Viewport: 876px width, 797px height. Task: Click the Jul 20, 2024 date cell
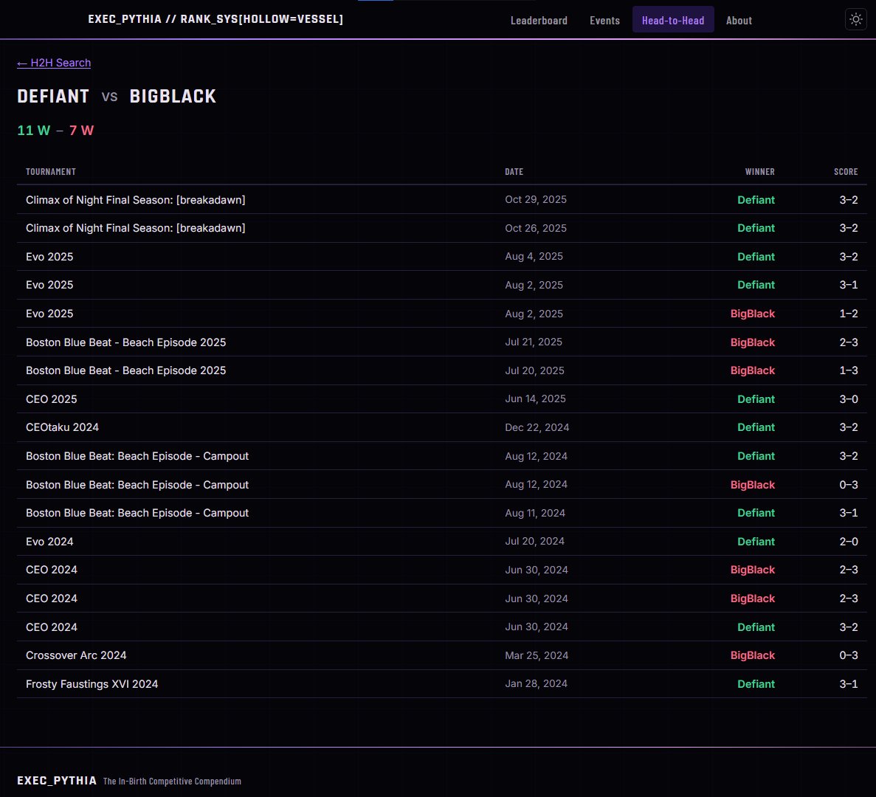(x=534, y=541)
